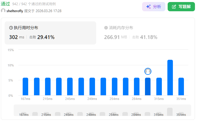Click the 254ms bar in the chart
Viewport: 197px width, 121px height.
(114, 86)
